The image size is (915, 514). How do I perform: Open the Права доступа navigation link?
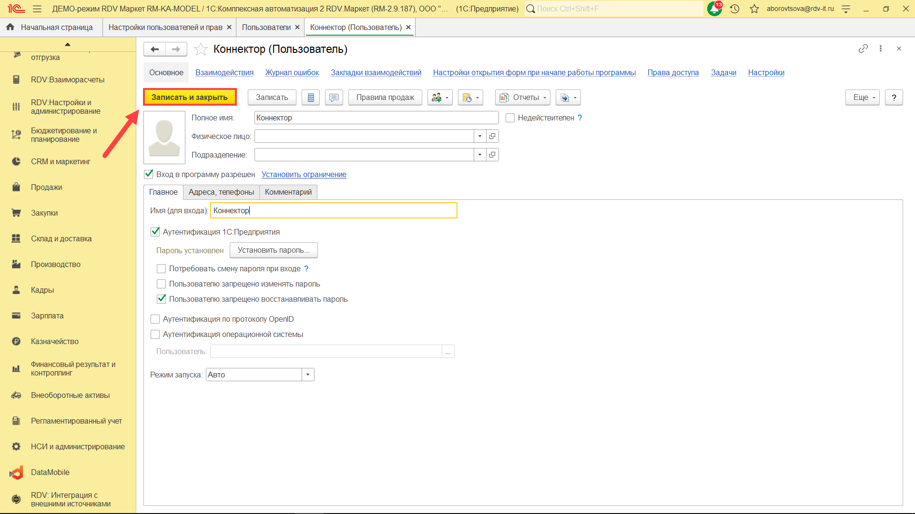point(672,72)
